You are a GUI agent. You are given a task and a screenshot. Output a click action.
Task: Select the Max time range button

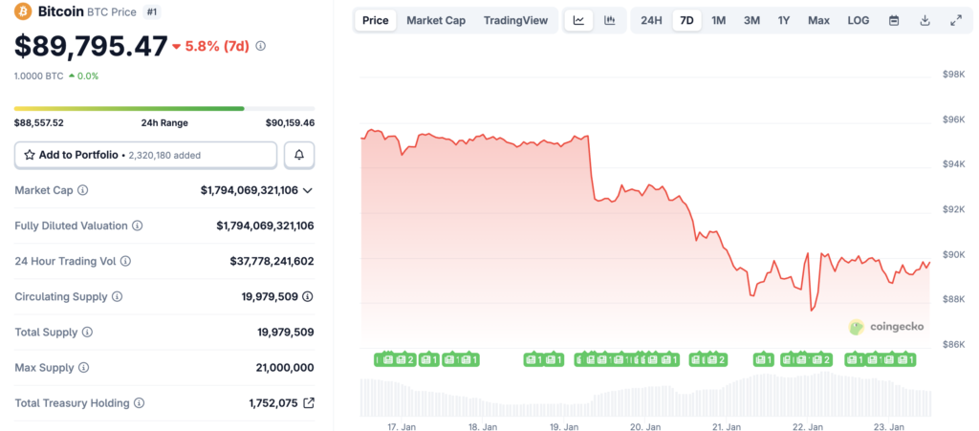pyautogui.click(x=818, y=20)
